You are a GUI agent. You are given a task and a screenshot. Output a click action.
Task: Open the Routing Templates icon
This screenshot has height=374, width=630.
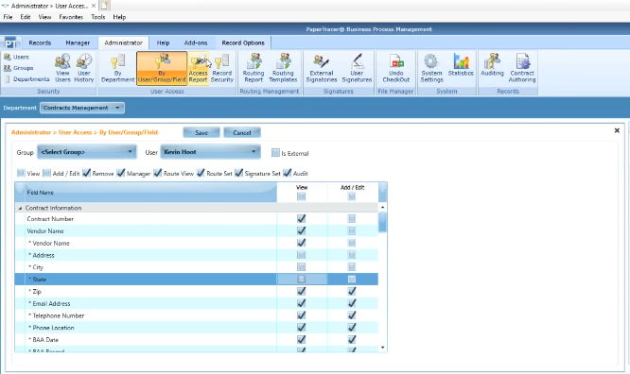(283, 68)
